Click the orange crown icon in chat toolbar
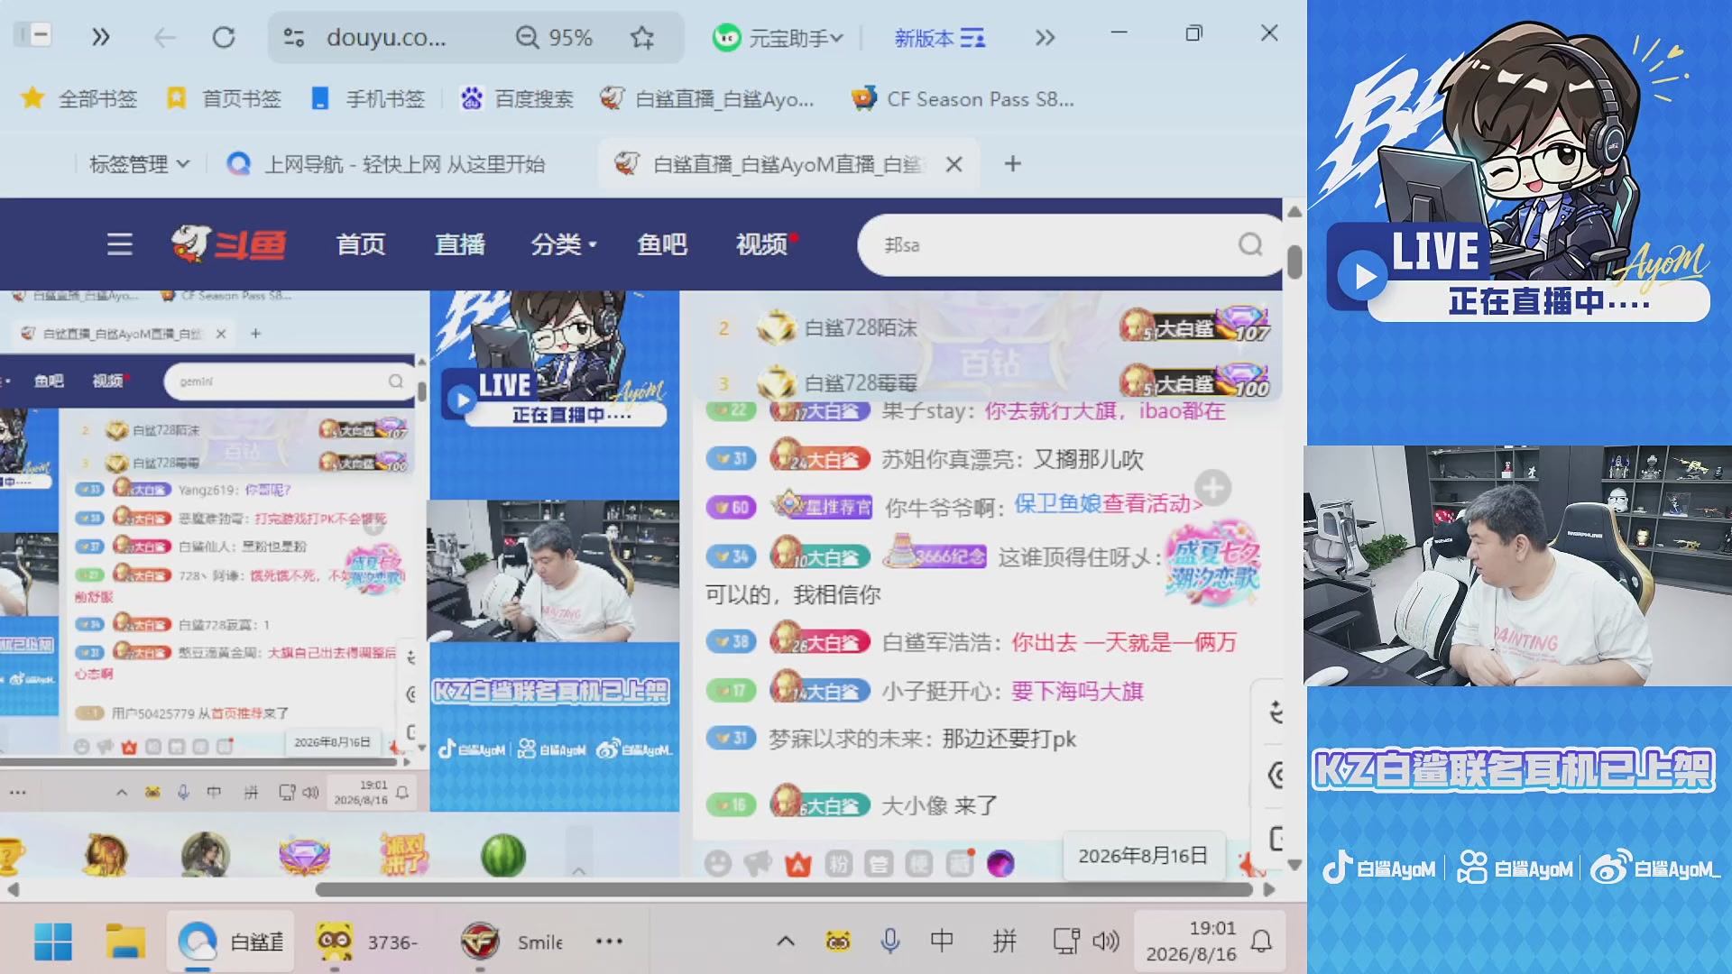Screen dimensions: 1732x974 click(x=798, y=864)
